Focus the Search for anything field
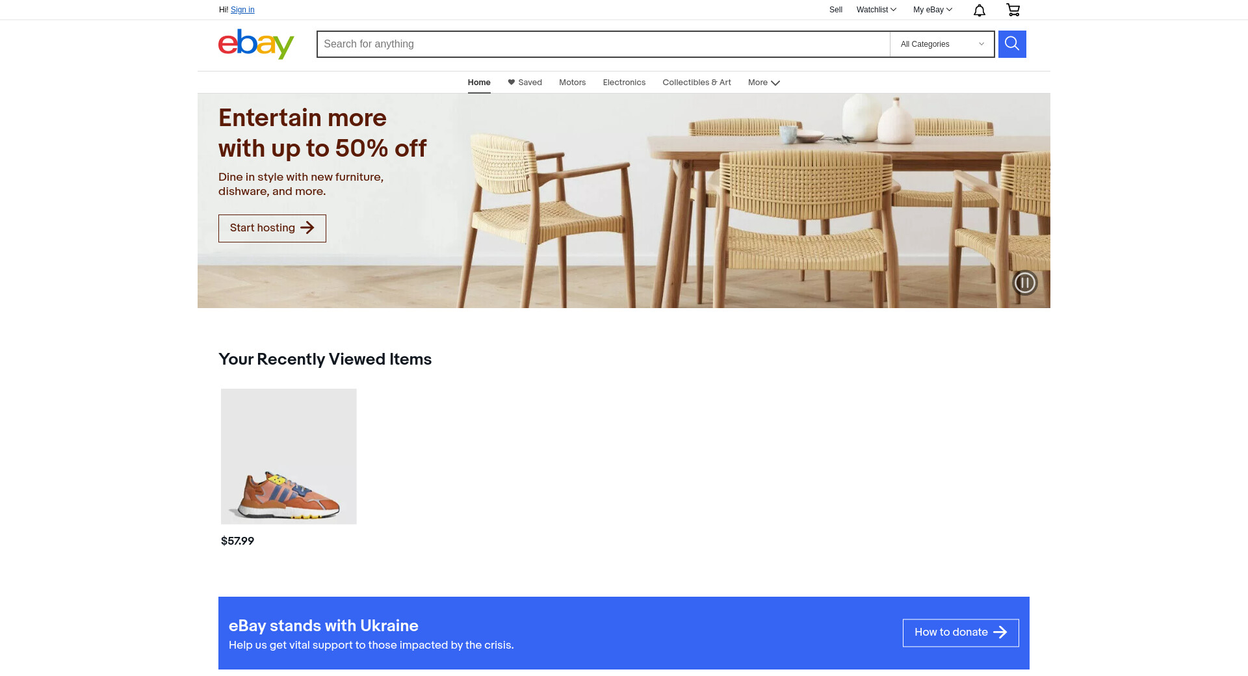This screenshot has height=676, width=1248. (x=603, y=44)
